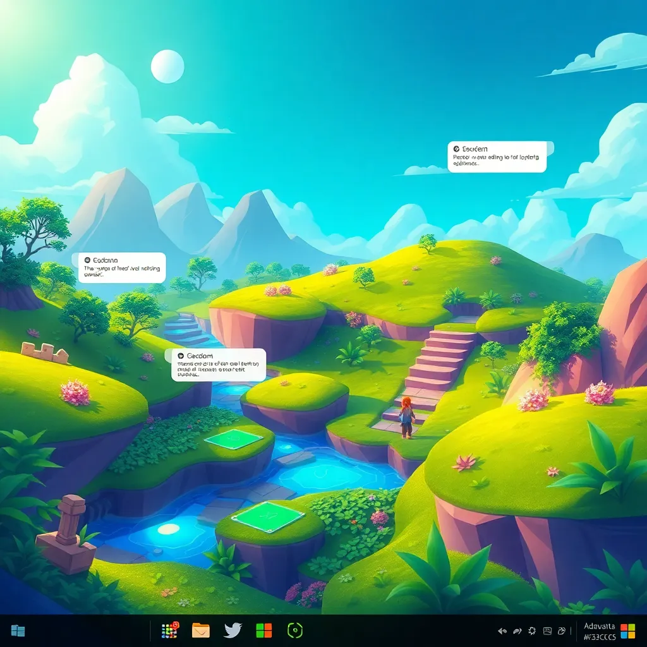Click the keyboard icon in system tray

point(562,631)
